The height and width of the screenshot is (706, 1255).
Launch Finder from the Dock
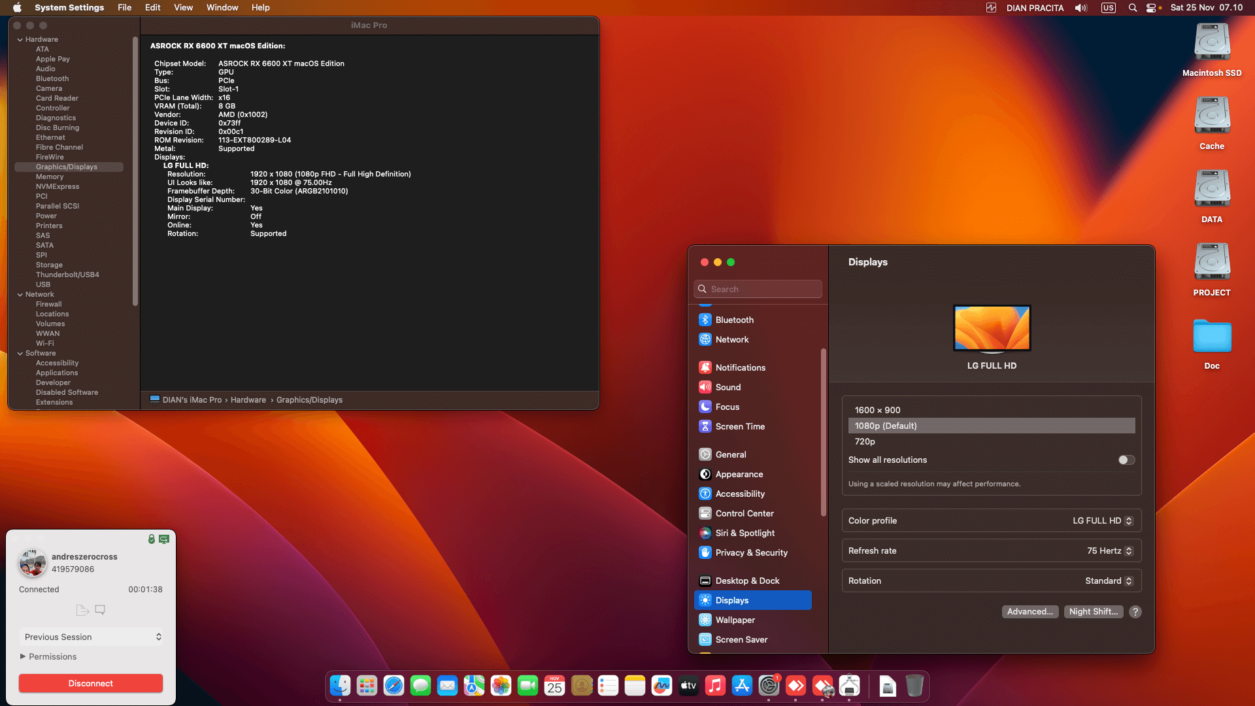pos(340,685)
